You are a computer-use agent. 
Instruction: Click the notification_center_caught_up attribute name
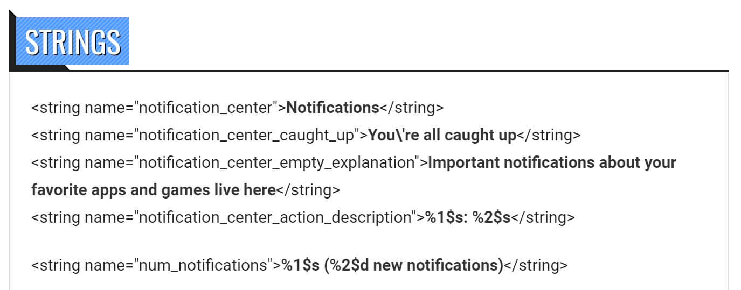tap(249, 135)
